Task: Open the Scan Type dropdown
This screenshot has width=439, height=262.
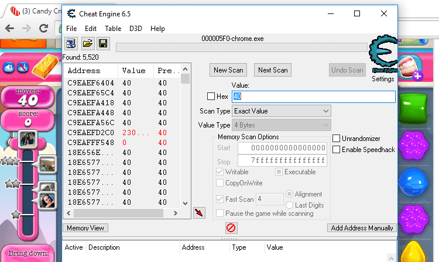Action: pos(282,111)
